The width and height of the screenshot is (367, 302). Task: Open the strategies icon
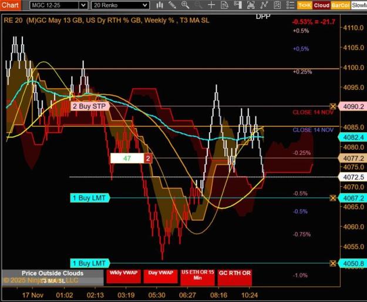pos(277,5)
